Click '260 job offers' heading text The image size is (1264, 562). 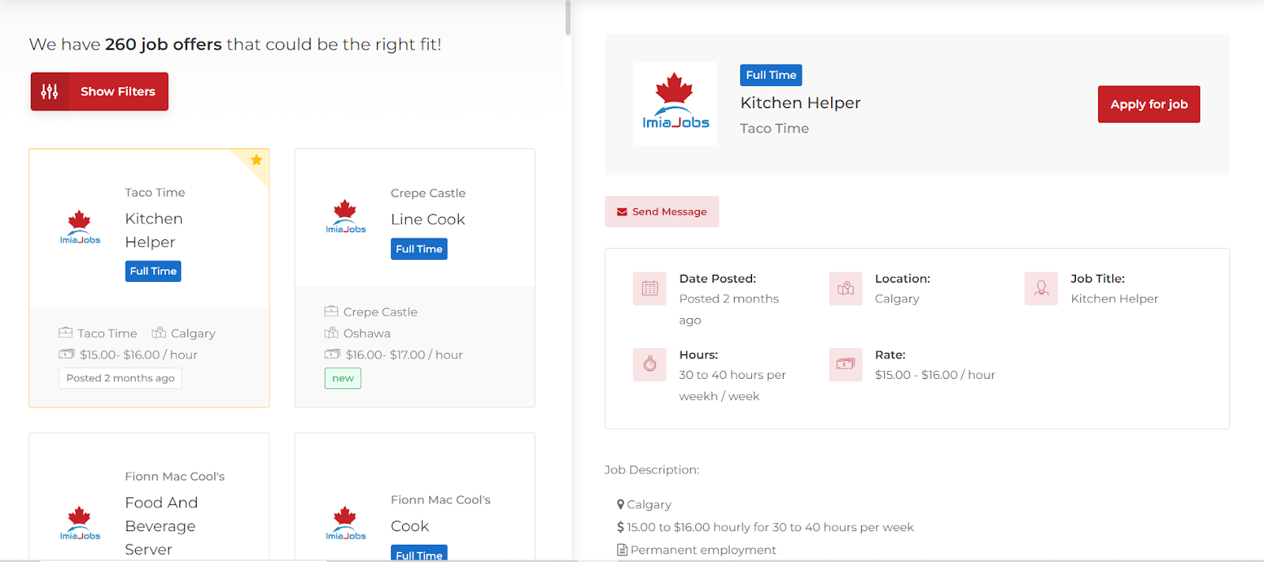pyautogui.click(x=164, y=44)
